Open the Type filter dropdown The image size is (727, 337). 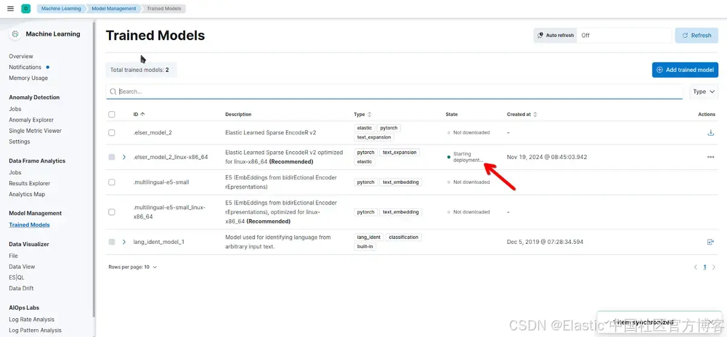click(x=704, y=92)
